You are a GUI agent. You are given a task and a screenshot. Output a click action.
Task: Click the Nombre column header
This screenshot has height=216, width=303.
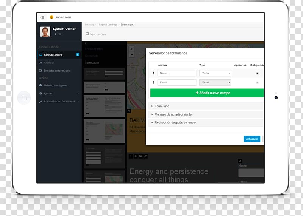click(x=162, y=65)
